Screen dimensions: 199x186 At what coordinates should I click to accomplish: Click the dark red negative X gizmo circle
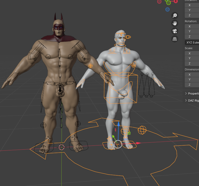159,2
